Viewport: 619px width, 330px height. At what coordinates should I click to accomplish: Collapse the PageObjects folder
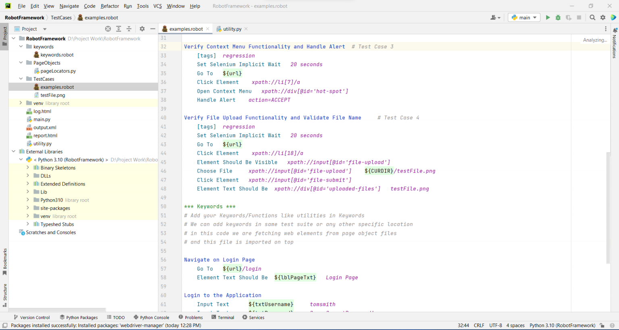click(21, 63)
